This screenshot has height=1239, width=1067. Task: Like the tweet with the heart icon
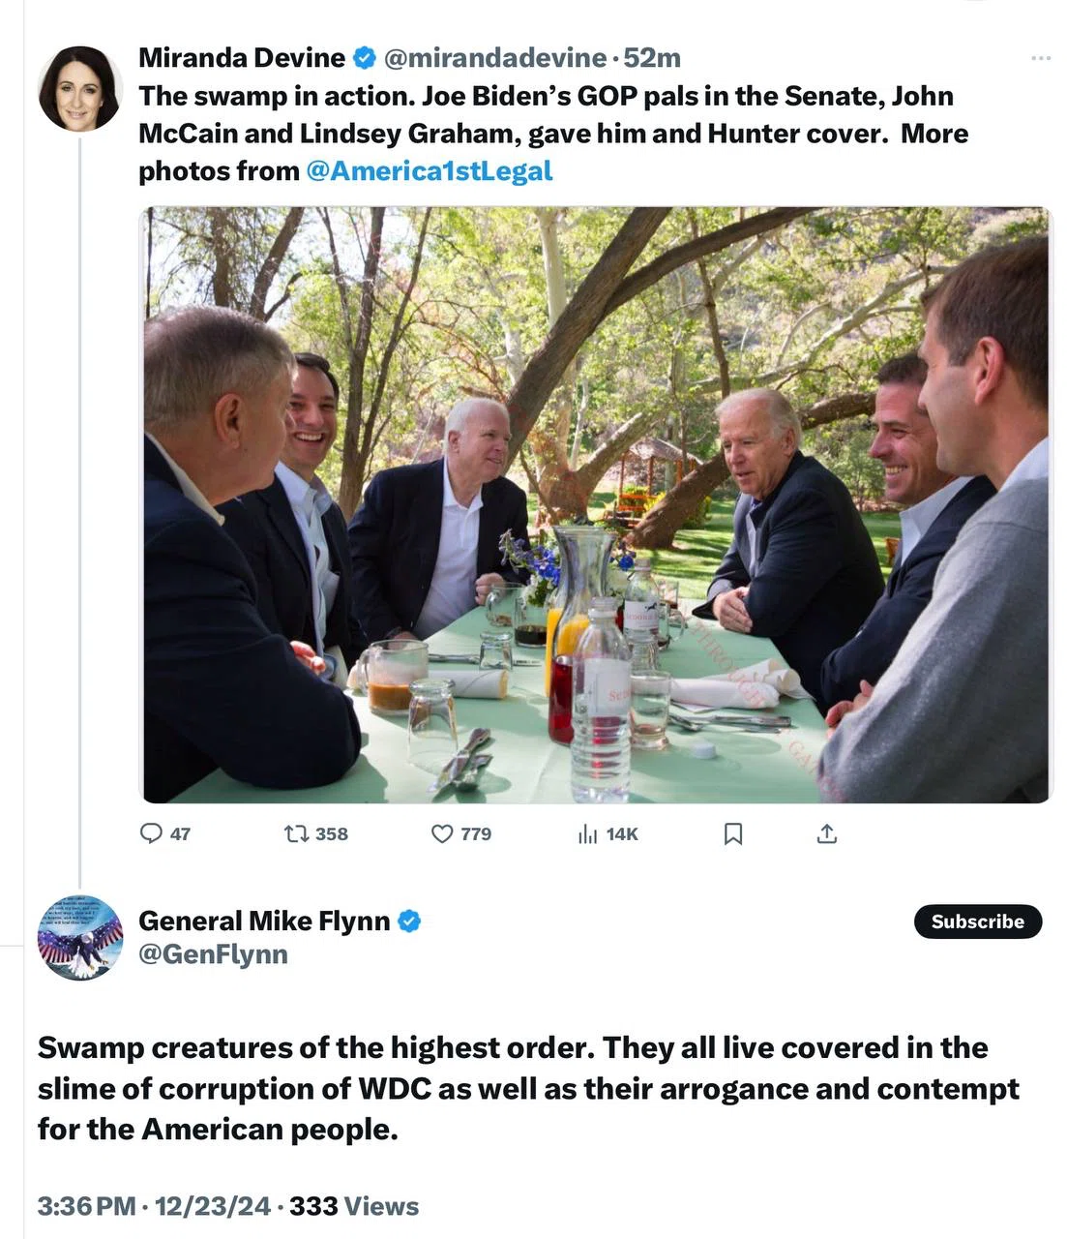click(442, 833)
